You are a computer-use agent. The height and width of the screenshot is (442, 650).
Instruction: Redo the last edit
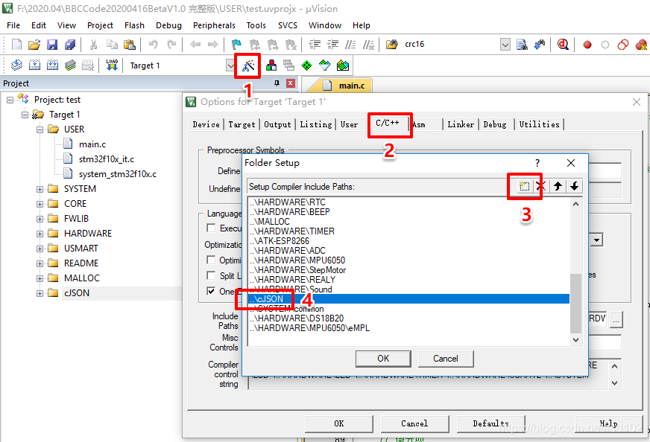click(171, 45)
